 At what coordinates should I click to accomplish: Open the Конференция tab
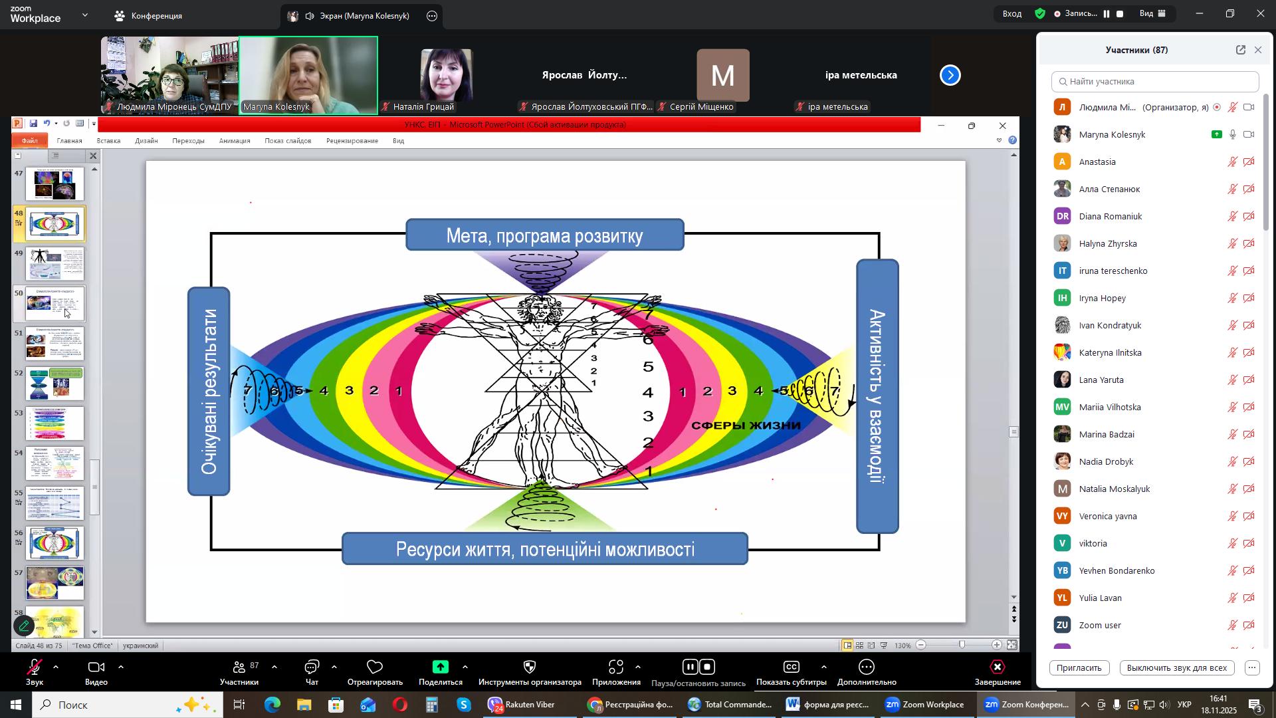click(x=148, y=16)
